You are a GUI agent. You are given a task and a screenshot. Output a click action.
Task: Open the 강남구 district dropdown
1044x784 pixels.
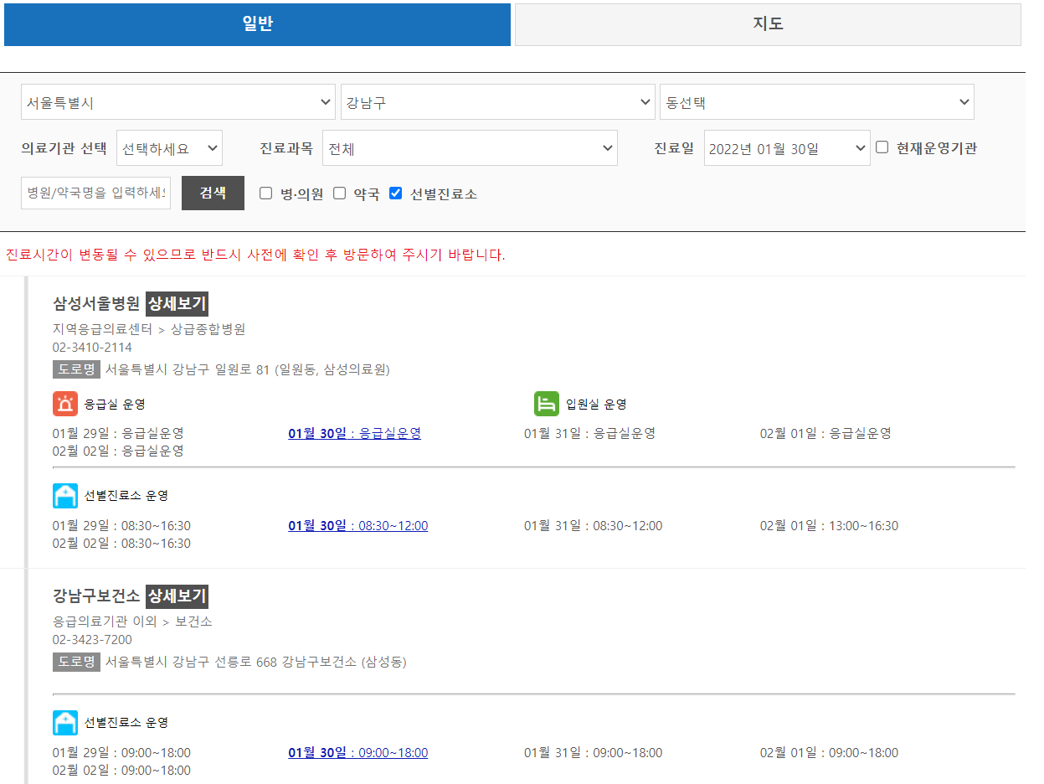pos(498,102)
